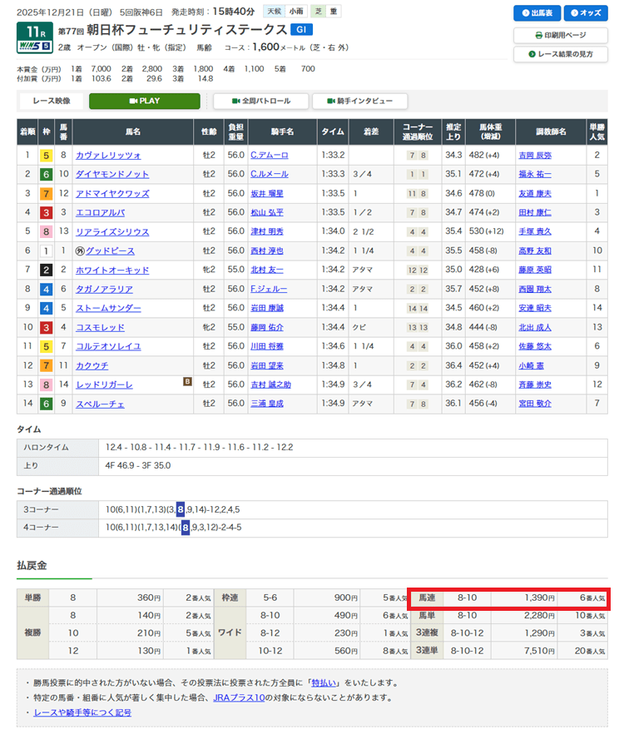Open the 騎手インタビュー video
The width and height of the screenshot is (624, 739).
click(x=359, y=101)
